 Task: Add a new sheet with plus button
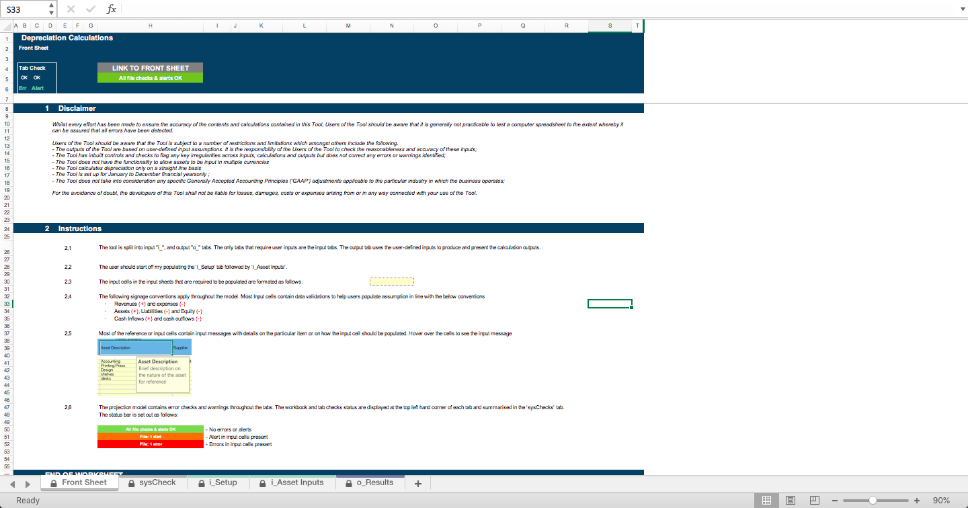click(x=417, y=484)
